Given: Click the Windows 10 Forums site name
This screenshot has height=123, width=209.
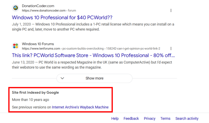Looking at the screenshot, I should [x=38, y=44].
